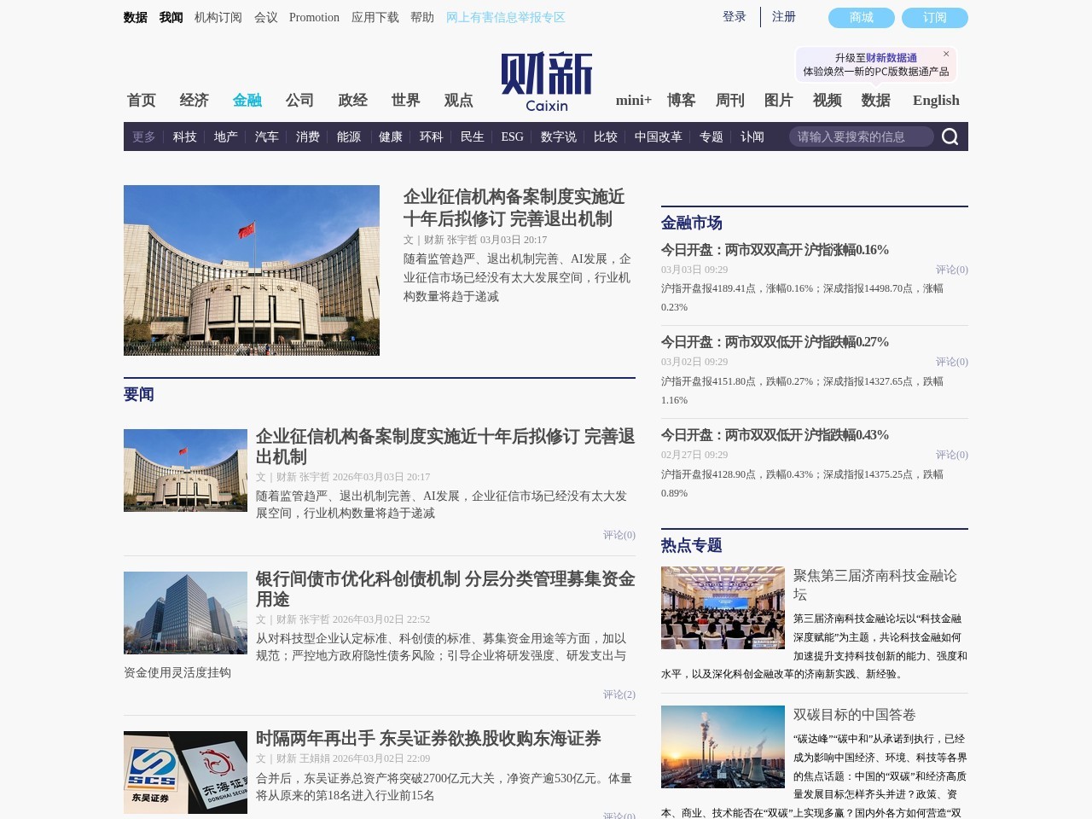
Task: Switch to the 经济 economy tab
Action: (195, 101)
